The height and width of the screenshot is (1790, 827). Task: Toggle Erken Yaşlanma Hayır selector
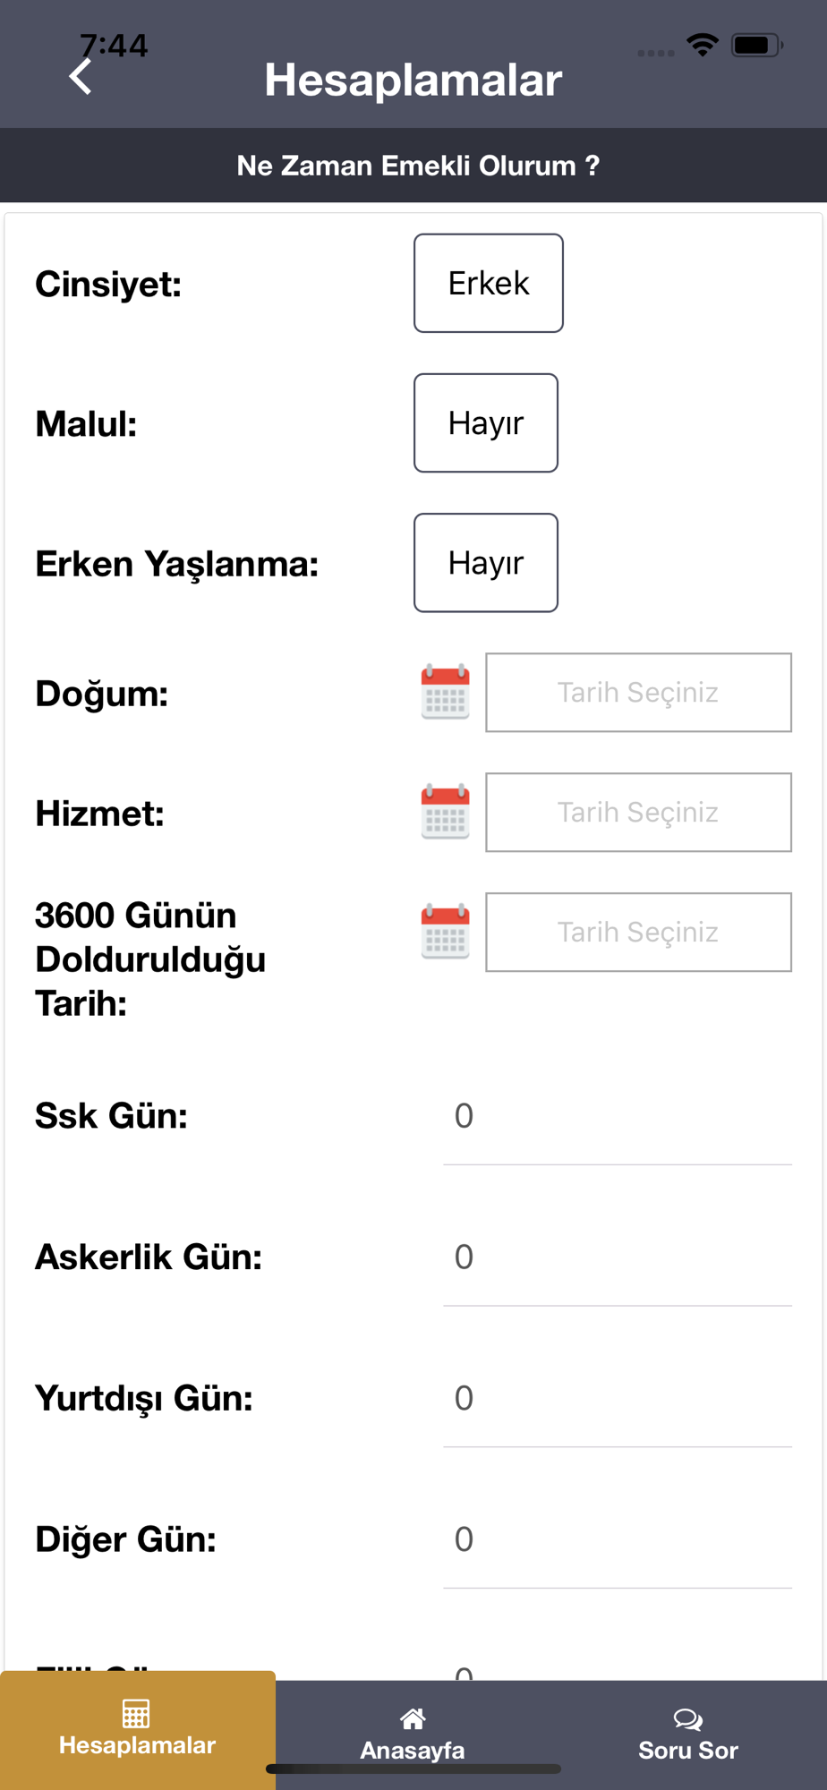pyautogui.click(x=486, y=563)
